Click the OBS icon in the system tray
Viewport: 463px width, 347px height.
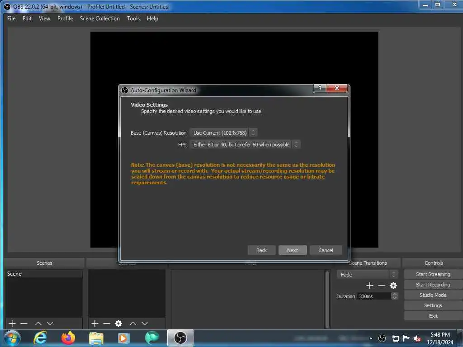coord(382,338)
